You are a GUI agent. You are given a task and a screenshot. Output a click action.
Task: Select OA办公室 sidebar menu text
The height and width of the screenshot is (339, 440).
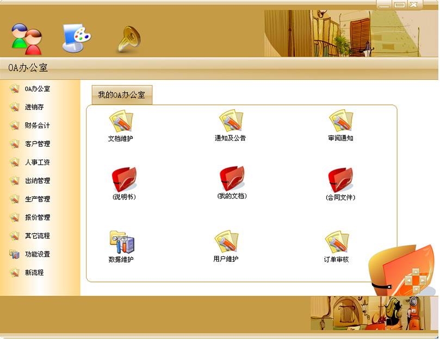38,89
